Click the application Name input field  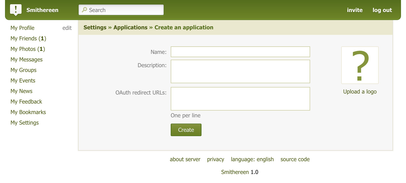click(240, 52)
